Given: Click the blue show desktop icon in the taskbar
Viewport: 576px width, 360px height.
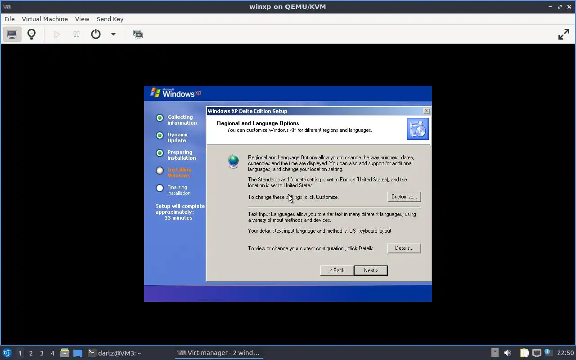Looking at the screenshot, I should point(78,353).
